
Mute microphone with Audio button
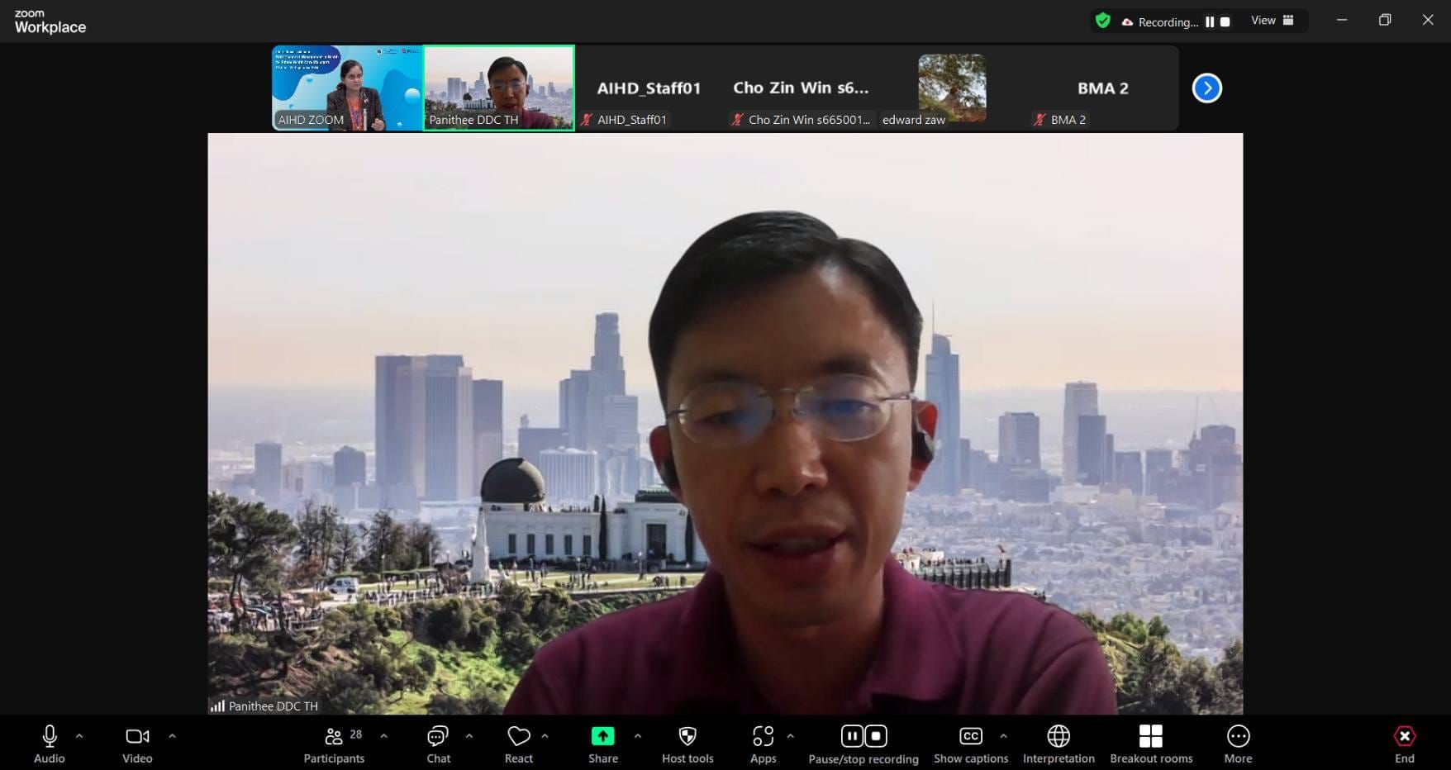point(50,744)
